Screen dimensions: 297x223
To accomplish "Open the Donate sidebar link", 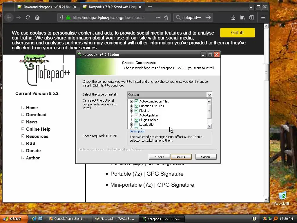I will (33, 151).
